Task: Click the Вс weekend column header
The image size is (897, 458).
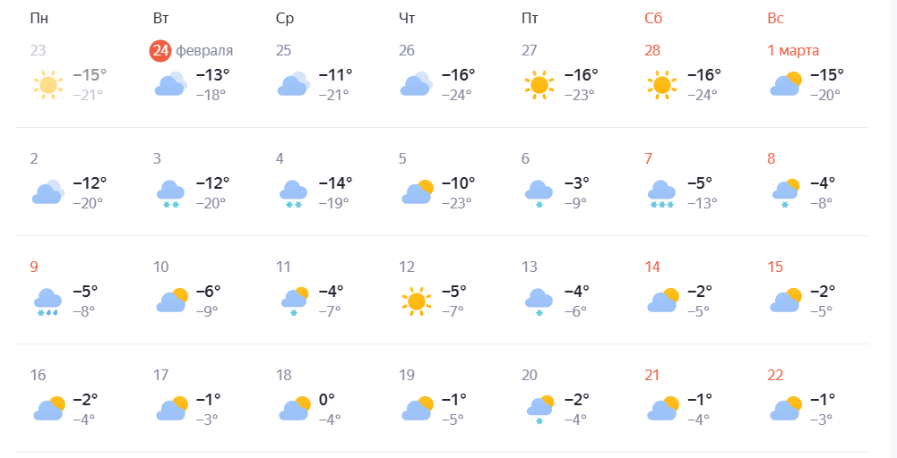Action: click(776, 19)
